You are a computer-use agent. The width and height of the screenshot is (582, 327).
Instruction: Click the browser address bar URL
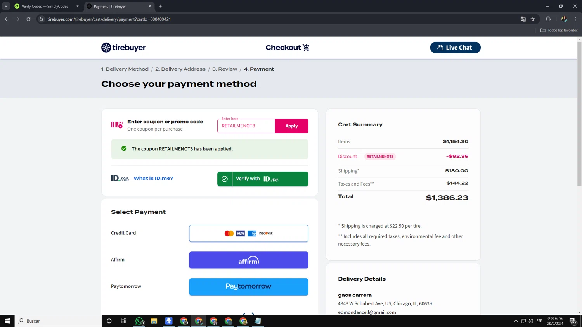[x=109, y=19]
